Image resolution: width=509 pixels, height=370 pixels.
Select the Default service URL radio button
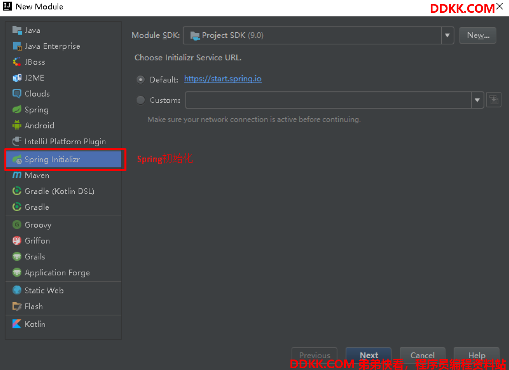[141, 80]
